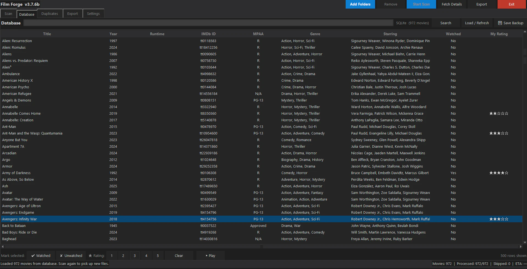This screenshot has width=527, height=269.
Task: Click the Add Folders button
Action: pyautogui.click(x=360, y=4)
